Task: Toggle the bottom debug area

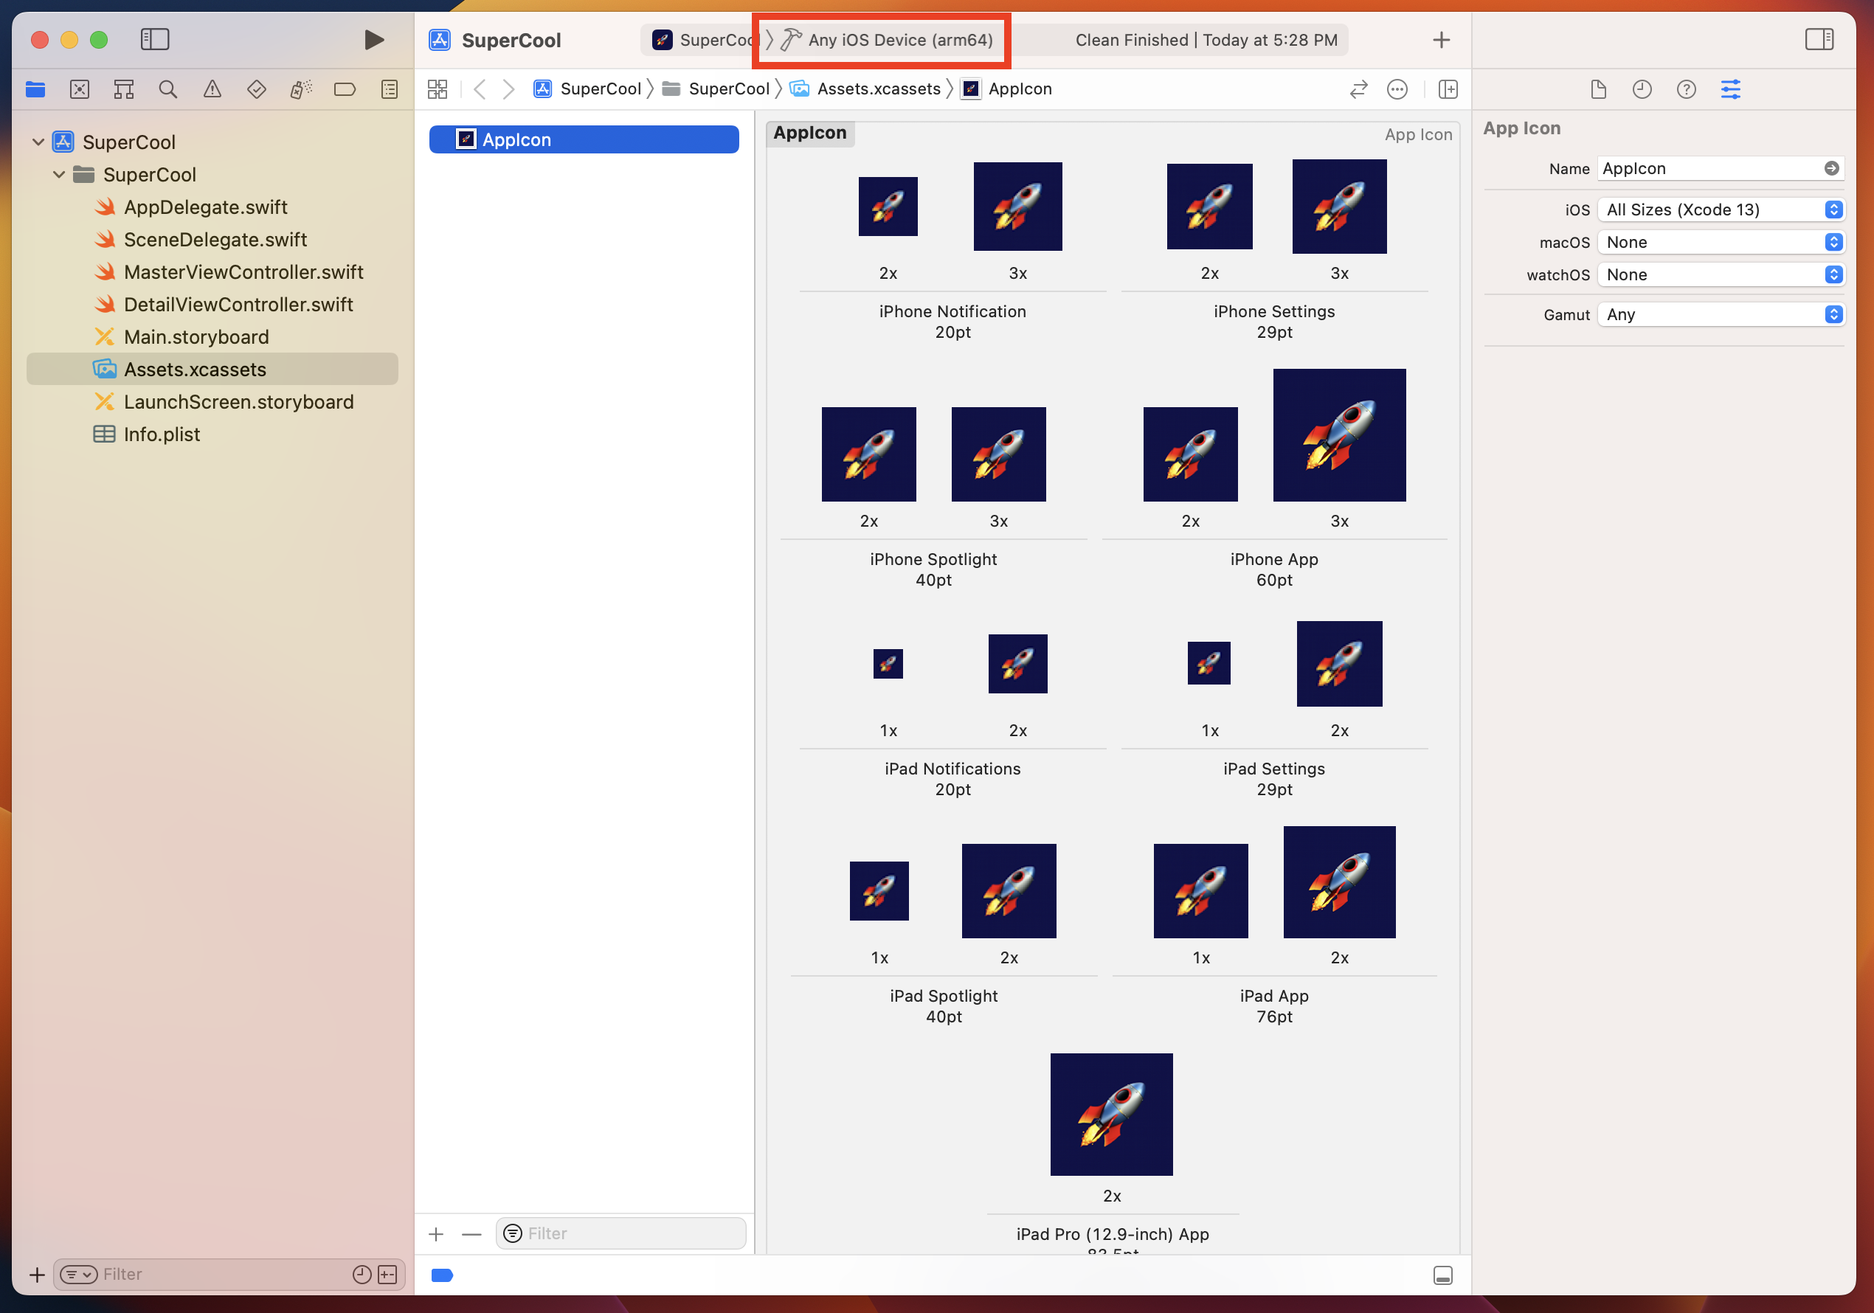Action: click(x=1442, y=1275)
